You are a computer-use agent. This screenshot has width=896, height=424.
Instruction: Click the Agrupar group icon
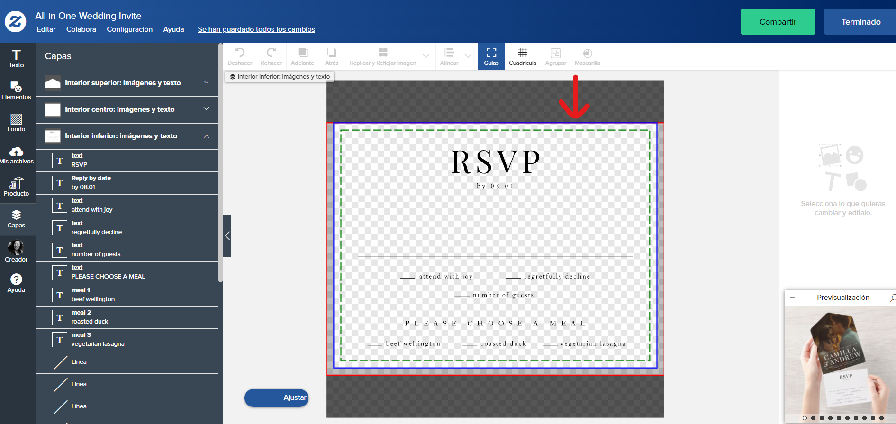[556, 56]
